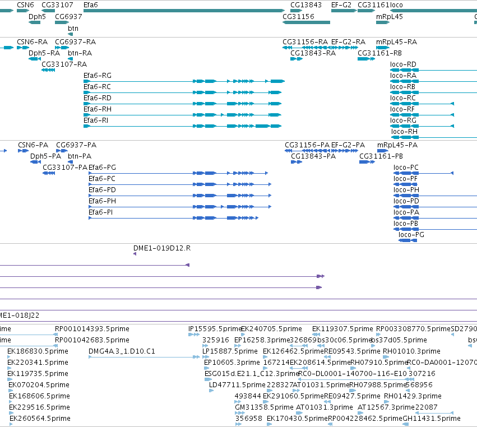Click the DME1-019D12.R feature label
This screenshot has height=427, width=477.
[x=162, y=248]
